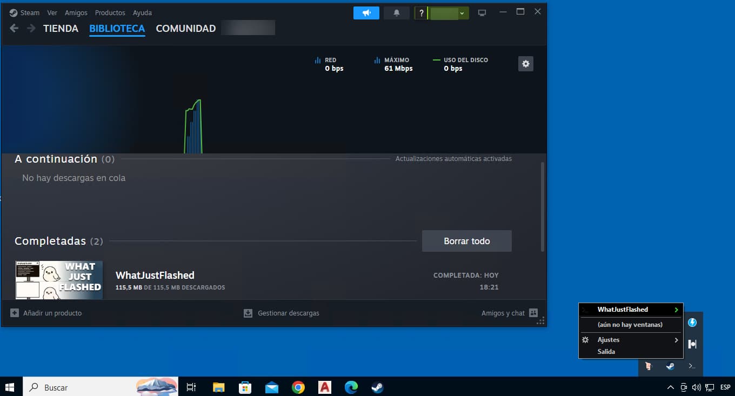Switch to Big Picture mode monitor icon
Viewport: 735px width, 396px height.
tap(482, 13)
